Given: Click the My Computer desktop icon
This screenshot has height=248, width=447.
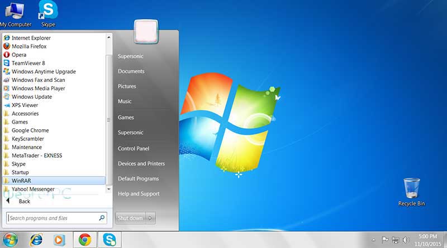Looking at the screenshot, I should [15, 12].
